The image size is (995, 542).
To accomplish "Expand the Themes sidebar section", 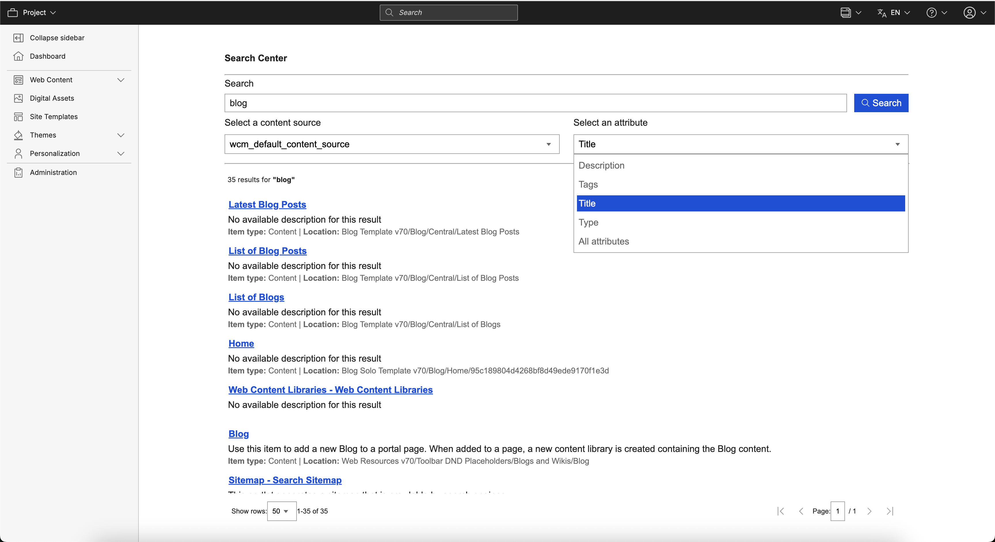I will tap(121, 135).
